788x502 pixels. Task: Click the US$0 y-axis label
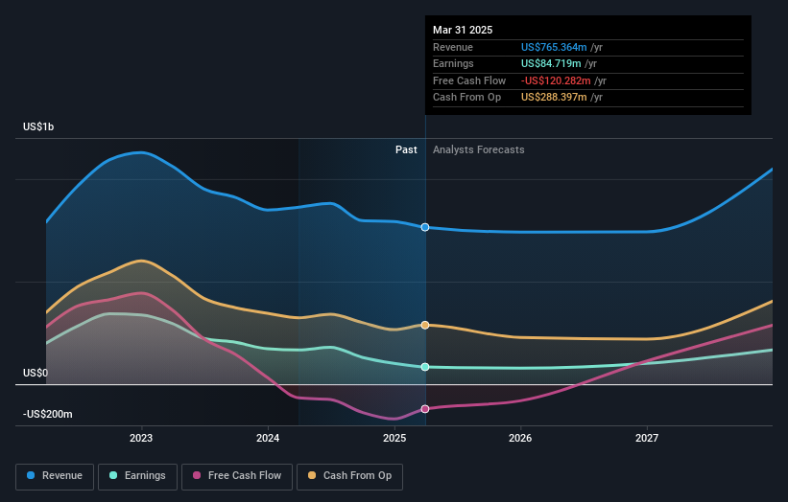click(x=36, y=373)
